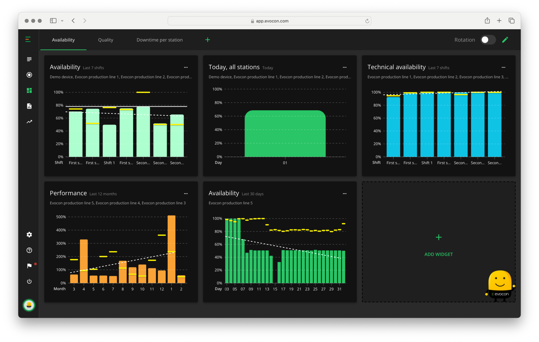
Task: Open options menu for Today, all stations widget
Action: 344,67
